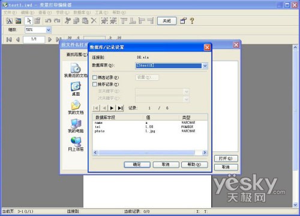The image size is (300, 216).
Task: Click field list scroll right arrow
Action: [205, 153]
